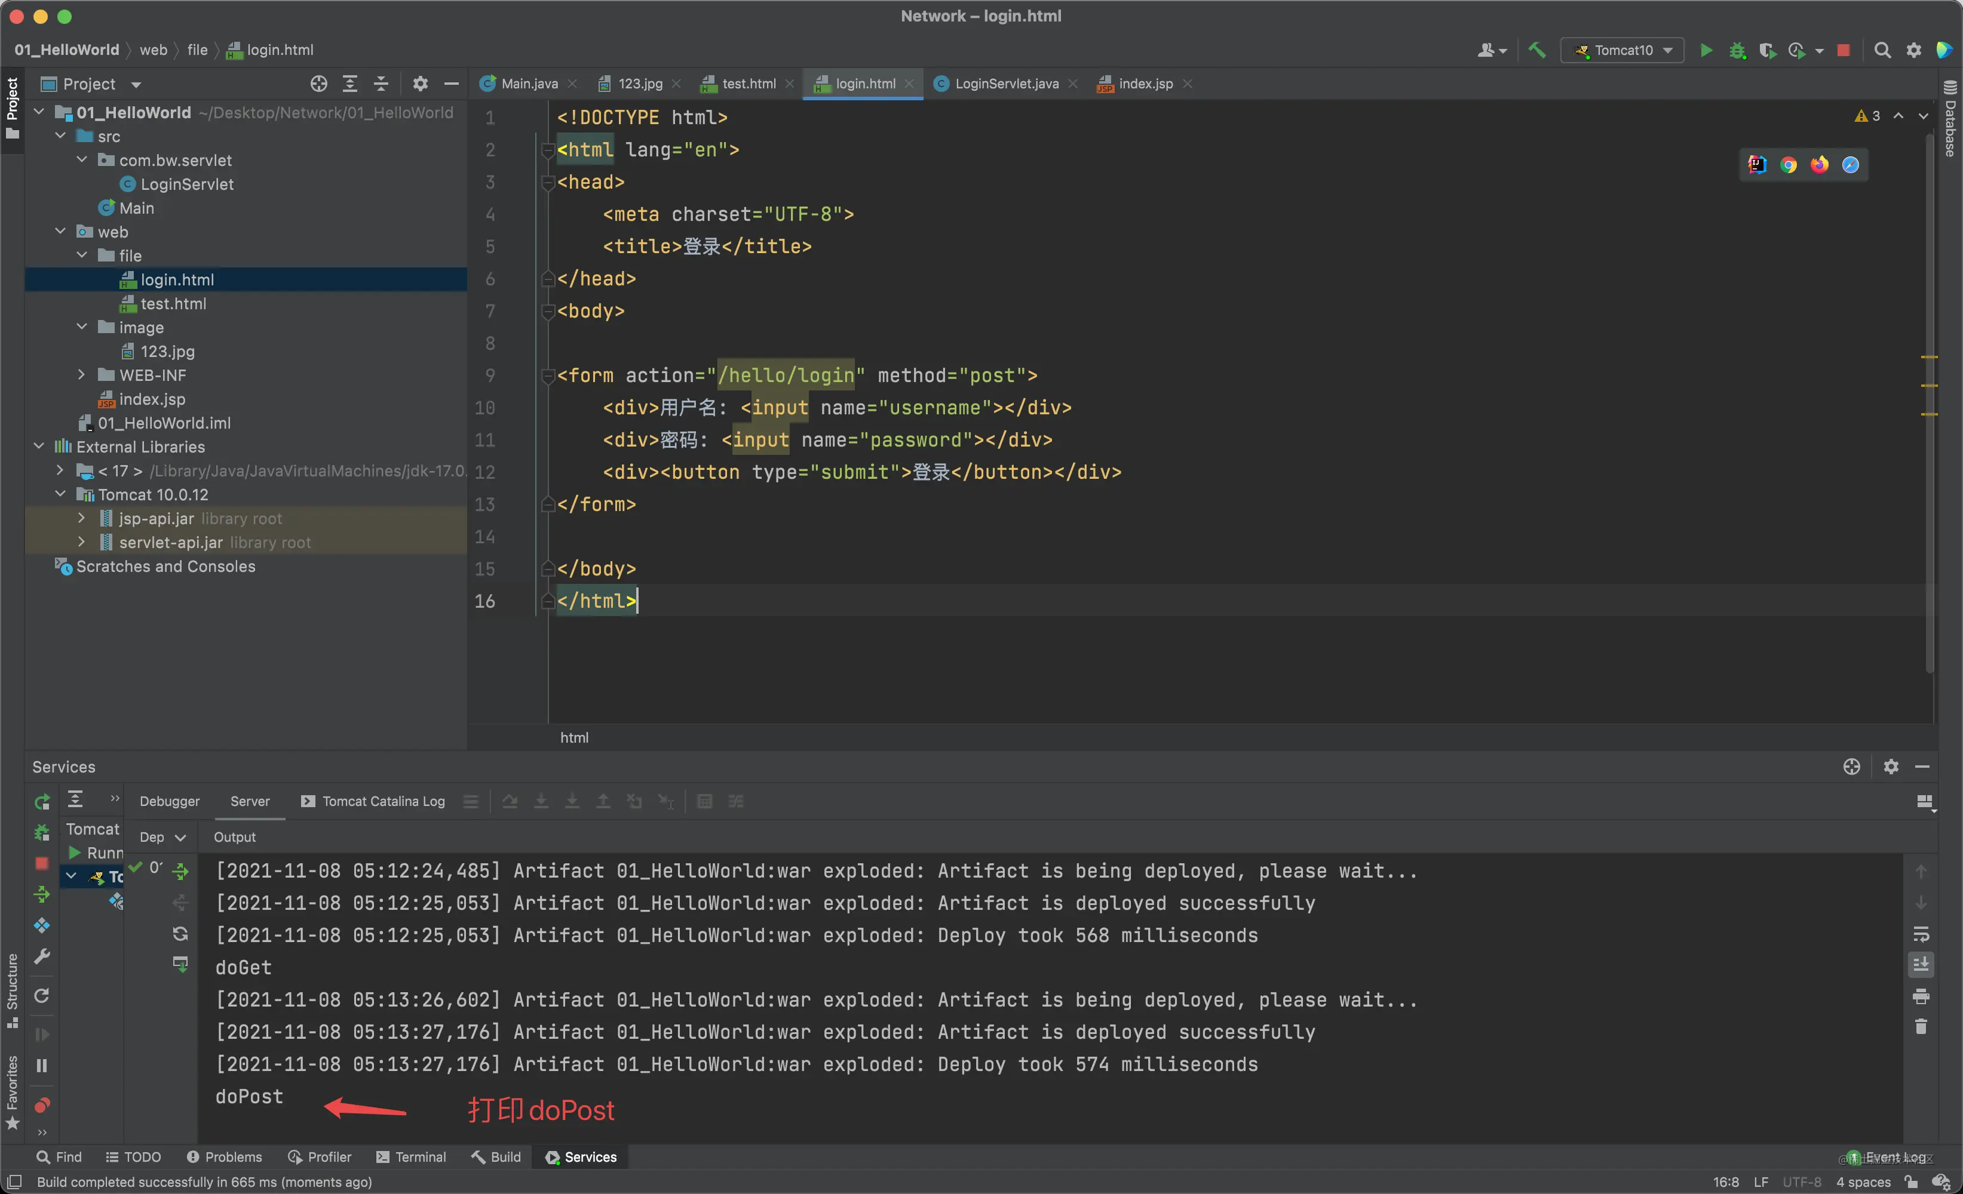Fold the form tag at line 9
This screenshot has width=1963, height=1194.
click(548, 376)
